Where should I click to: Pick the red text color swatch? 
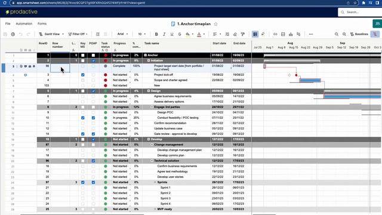199,35
